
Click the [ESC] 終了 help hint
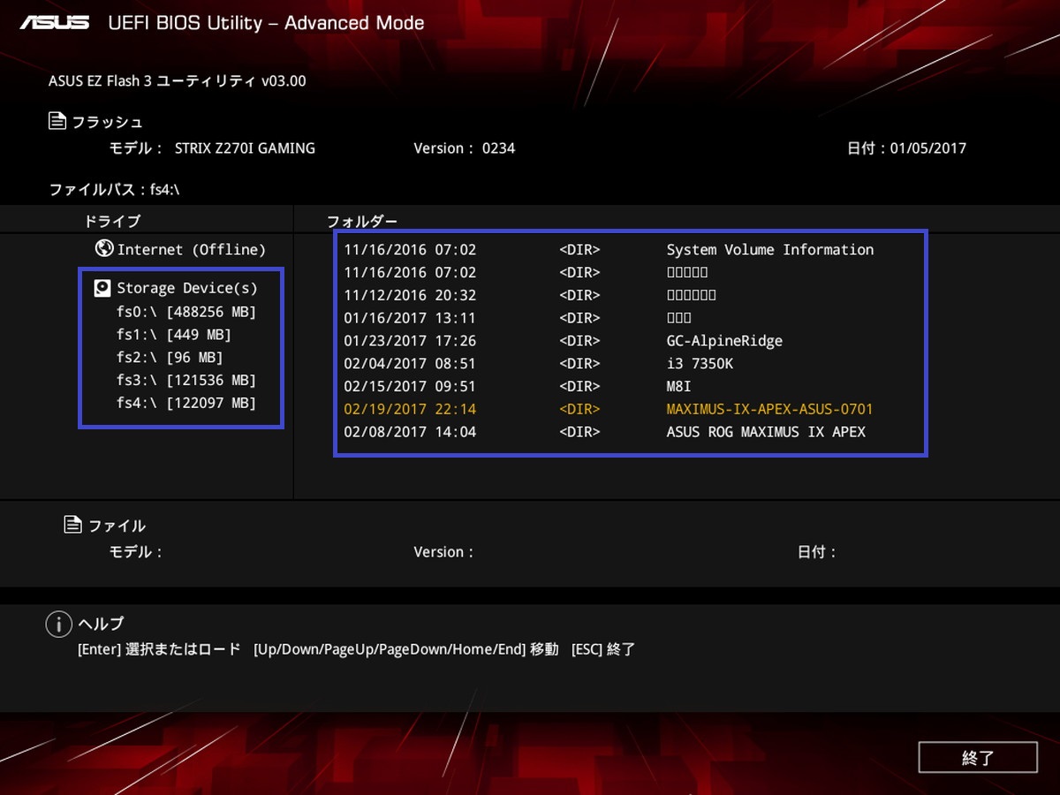[x=603, y=649]
